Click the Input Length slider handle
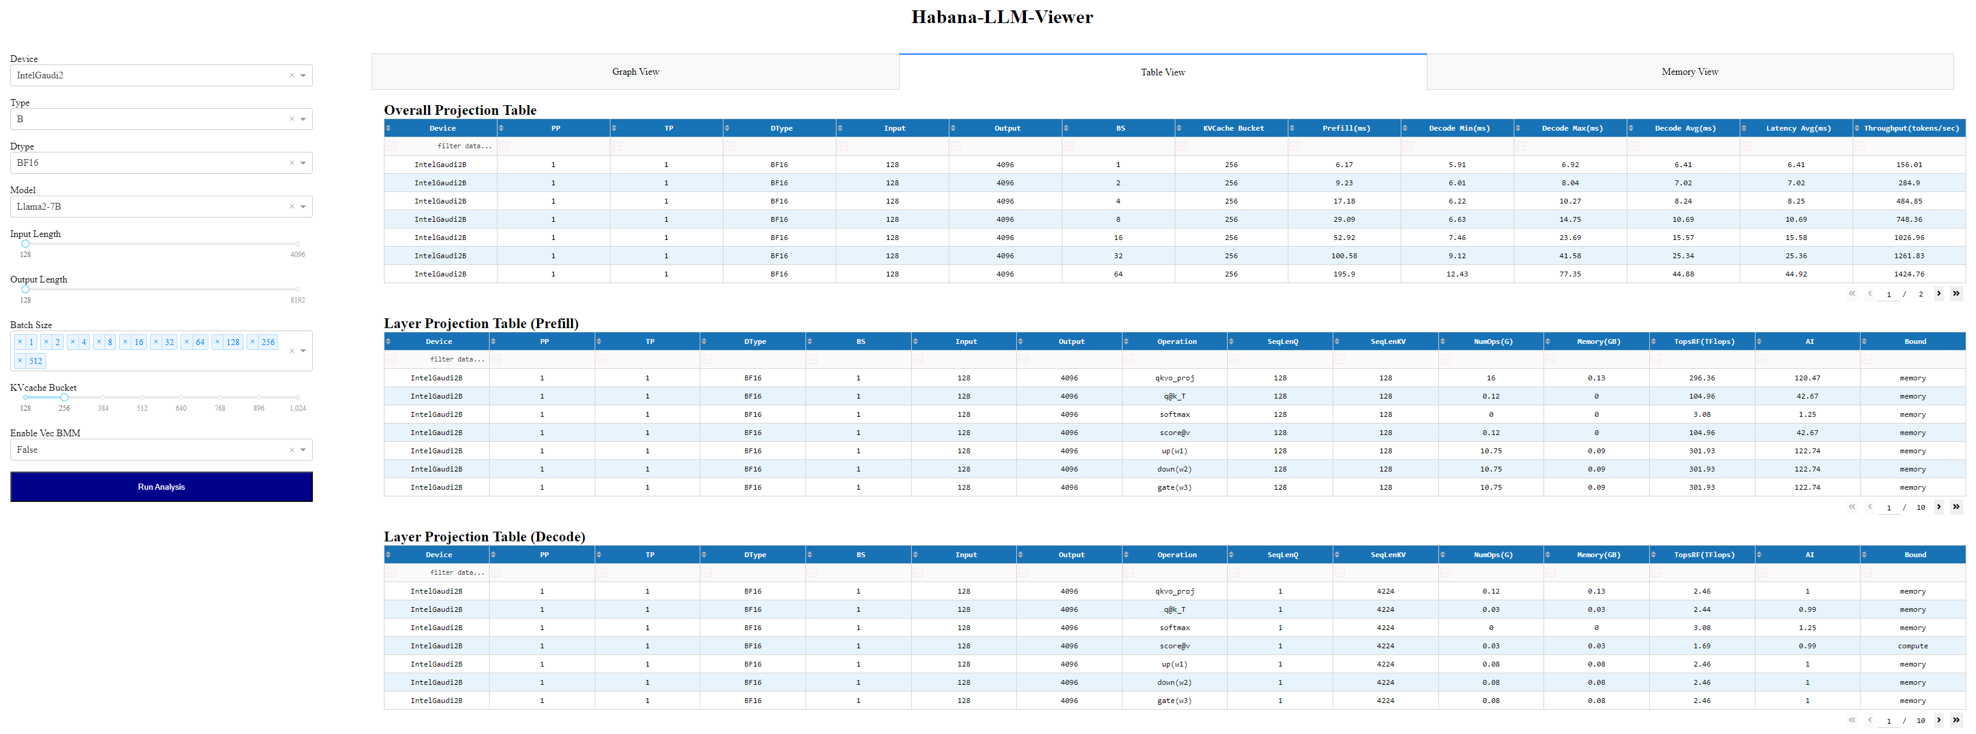The width and height of the screenshot is (1976, 734). coord(26,244)
